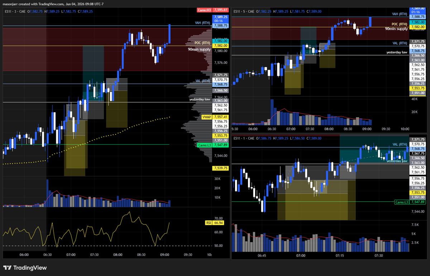Click VAL (RTH) label in the 1-minute chart
The height and width of the screenshot is (276, 430).
pos(400,144)
